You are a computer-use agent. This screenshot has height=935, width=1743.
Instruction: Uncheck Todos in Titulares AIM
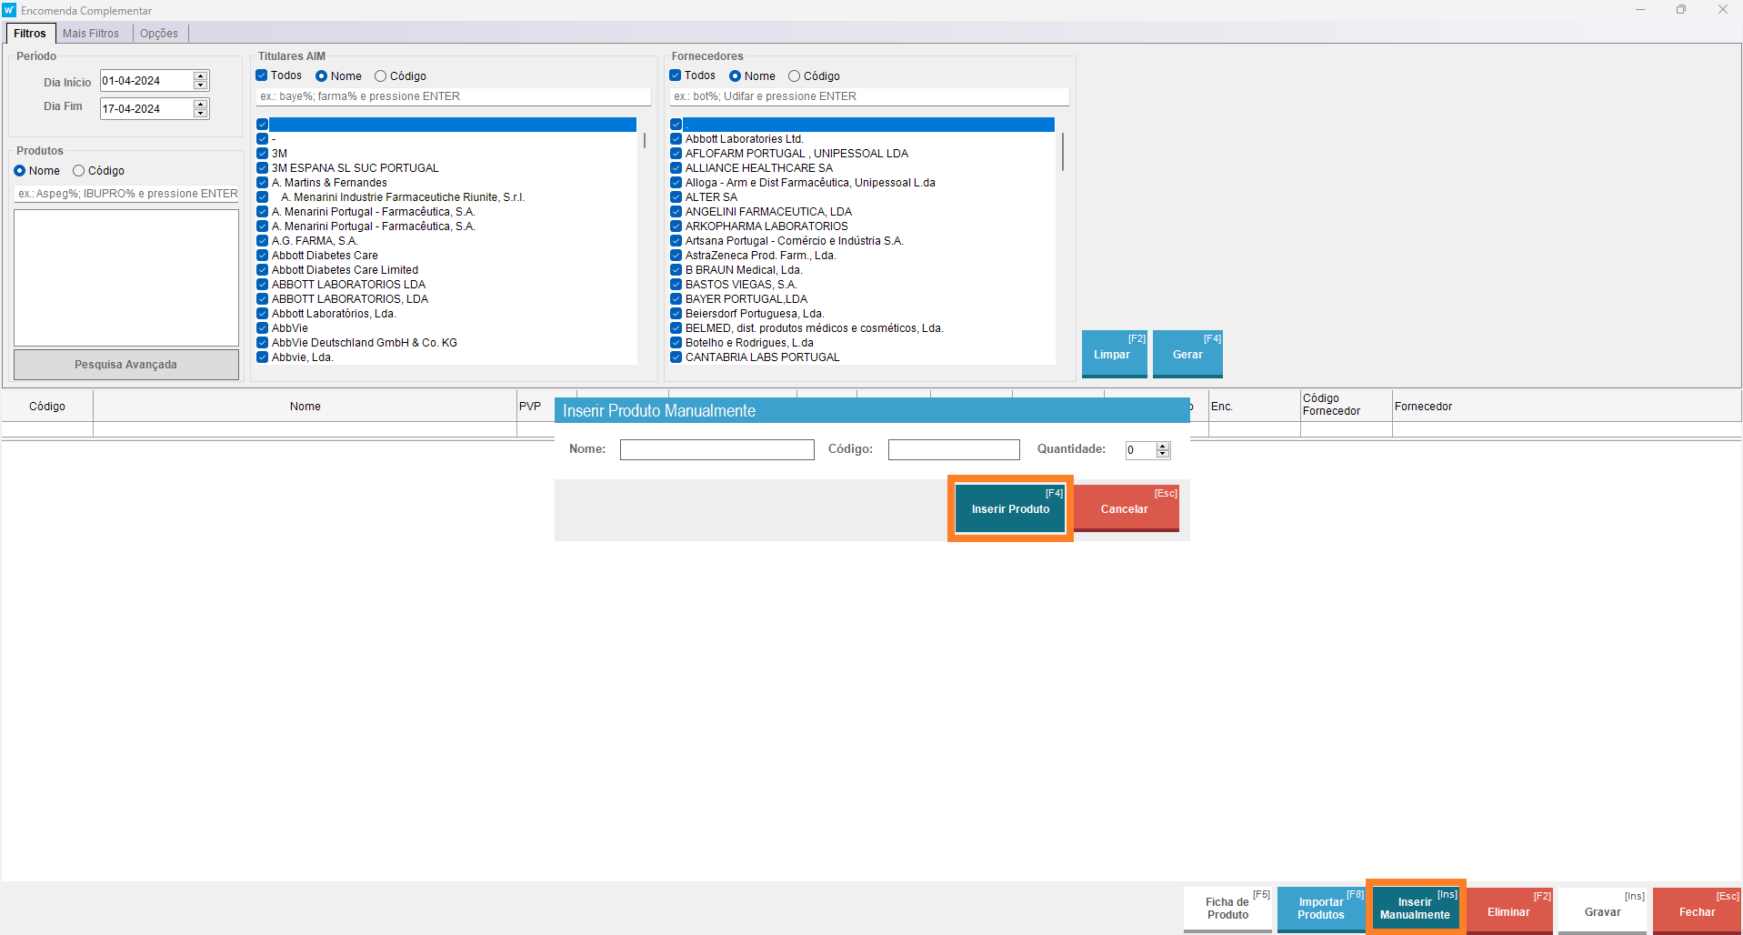262,75
